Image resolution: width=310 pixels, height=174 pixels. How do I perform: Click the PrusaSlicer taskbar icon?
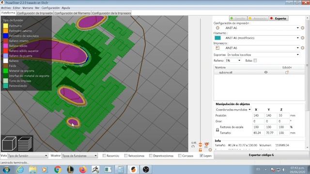pos(133,170)
